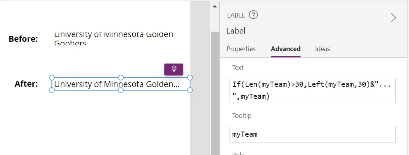Click the canvas vertical scrollbar thumb
The height and width of the screenshot is (155, 409).
tap(215, 93)
